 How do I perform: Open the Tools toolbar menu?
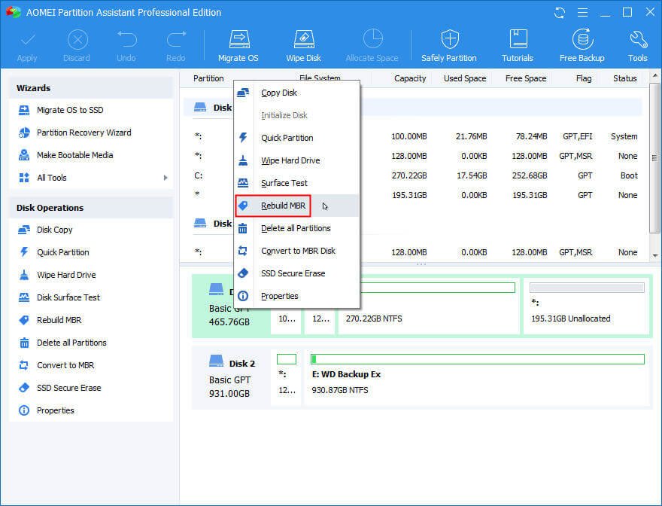click(x=637, y=45)
